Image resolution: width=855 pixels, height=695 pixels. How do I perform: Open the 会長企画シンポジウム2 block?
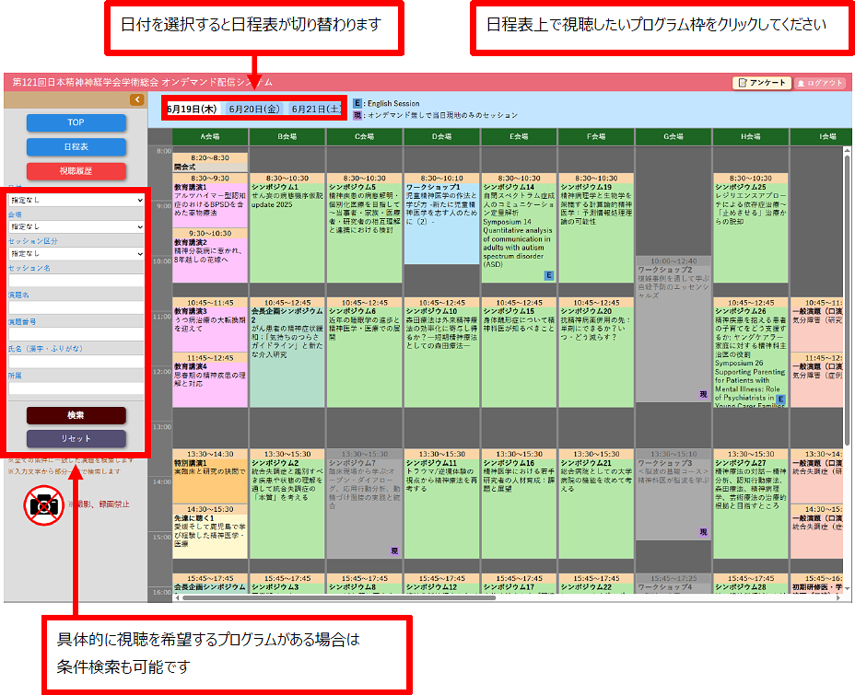287,353
